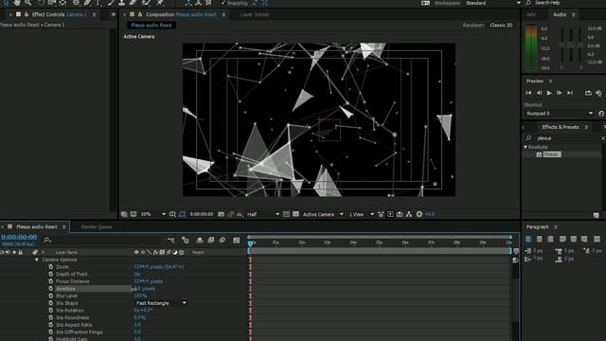Mute audio in Preview panel
Screen dimensions: 606x341
[598, 93]
